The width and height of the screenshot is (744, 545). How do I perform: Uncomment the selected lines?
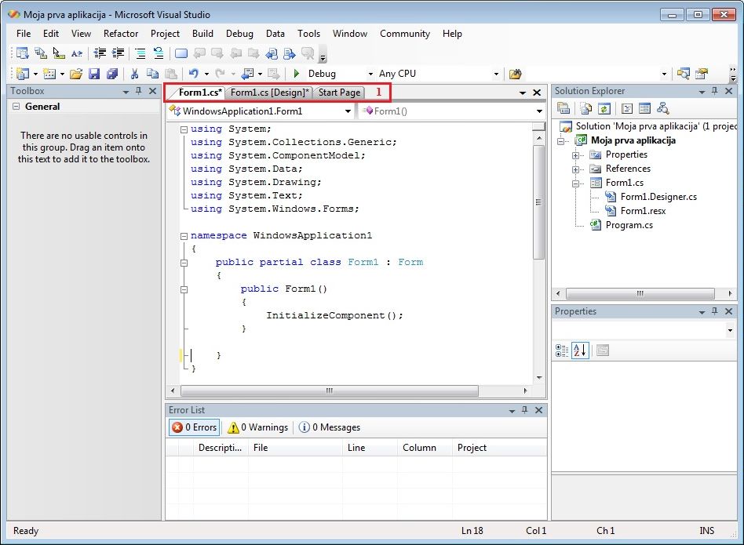159,53
